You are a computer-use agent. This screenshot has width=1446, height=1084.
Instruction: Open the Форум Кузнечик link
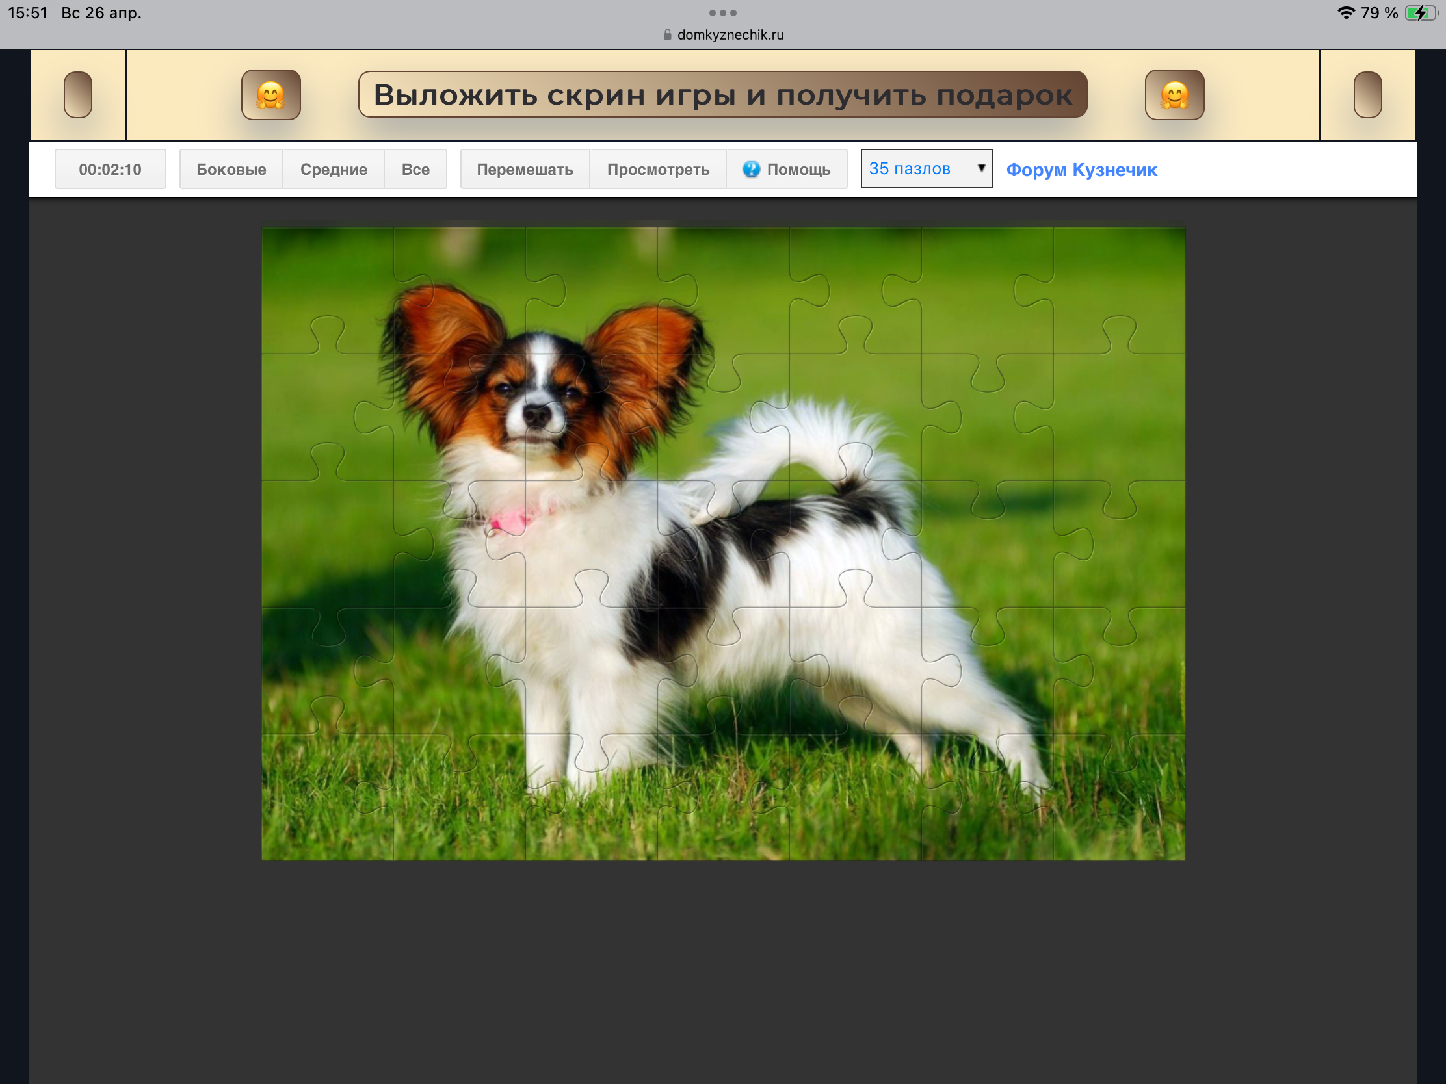pyautogui.click(x=1081, y=170)
